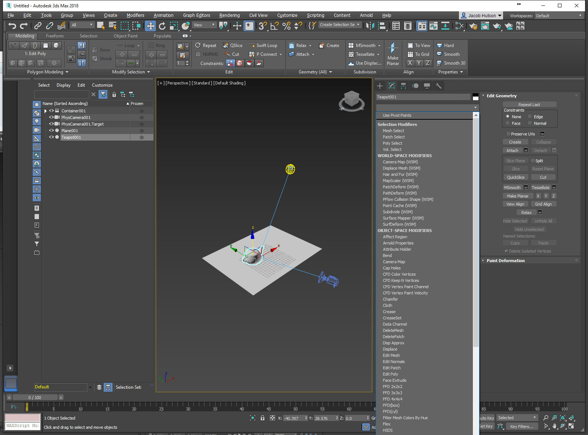
Task: Open the Rendering menu
Action: pos(229,15)
